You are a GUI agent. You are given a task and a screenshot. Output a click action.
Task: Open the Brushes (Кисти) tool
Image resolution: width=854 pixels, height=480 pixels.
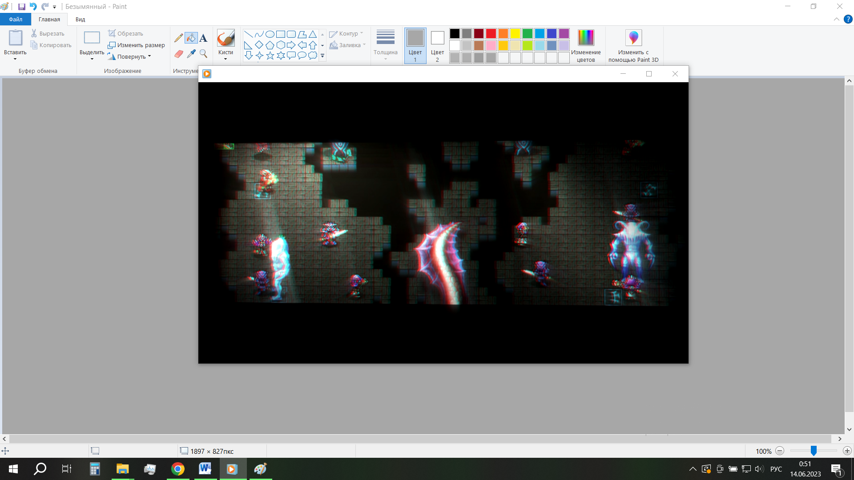click(x=226, y=44)
